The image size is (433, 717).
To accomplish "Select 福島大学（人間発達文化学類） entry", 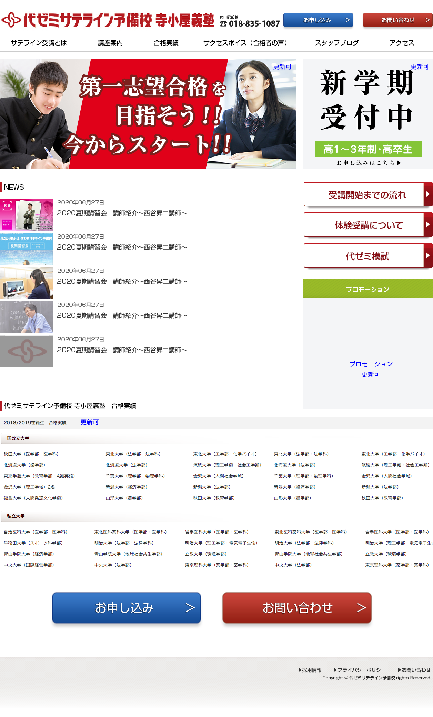I will [33, 498].
